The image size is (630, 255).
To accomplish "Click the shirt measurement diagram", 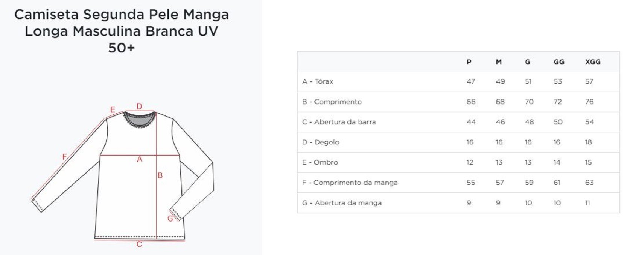I will point(122,175).
